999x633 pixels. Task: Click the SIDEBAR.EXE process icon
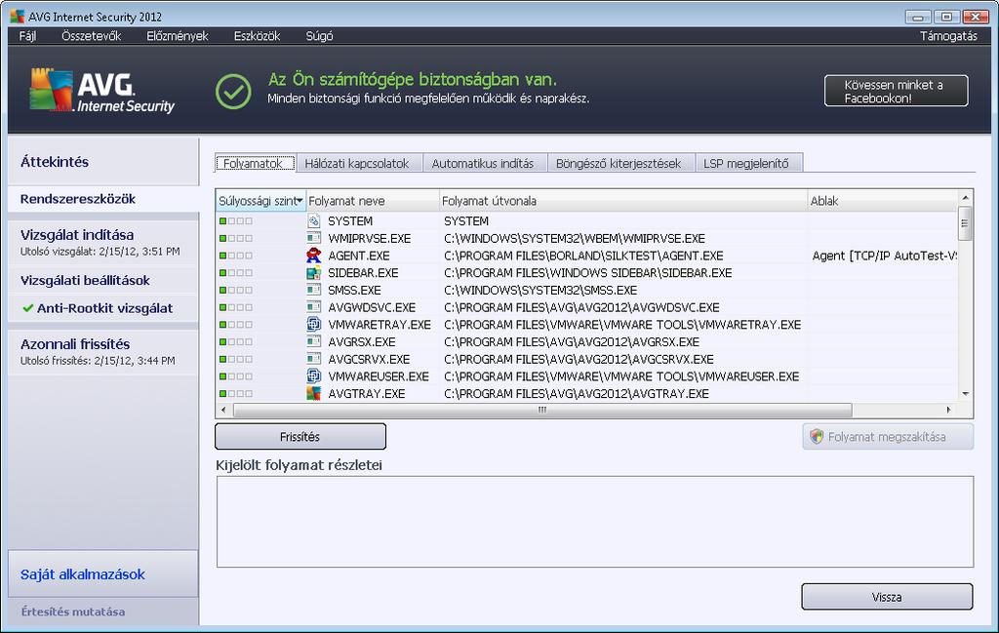313,272
